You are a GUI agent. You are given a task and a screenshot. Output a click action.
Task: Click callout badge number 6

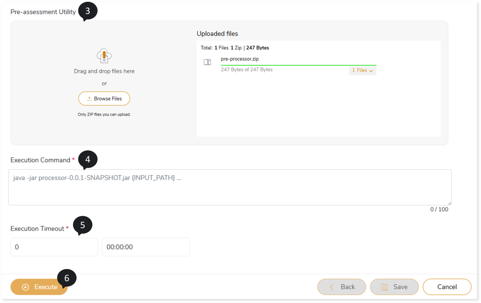click(x=67, y=278)
